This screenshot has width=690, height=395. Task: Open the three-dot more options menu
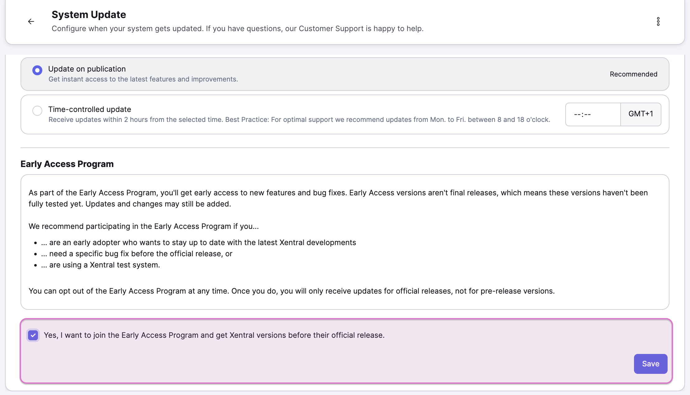[x=658, y=21]
